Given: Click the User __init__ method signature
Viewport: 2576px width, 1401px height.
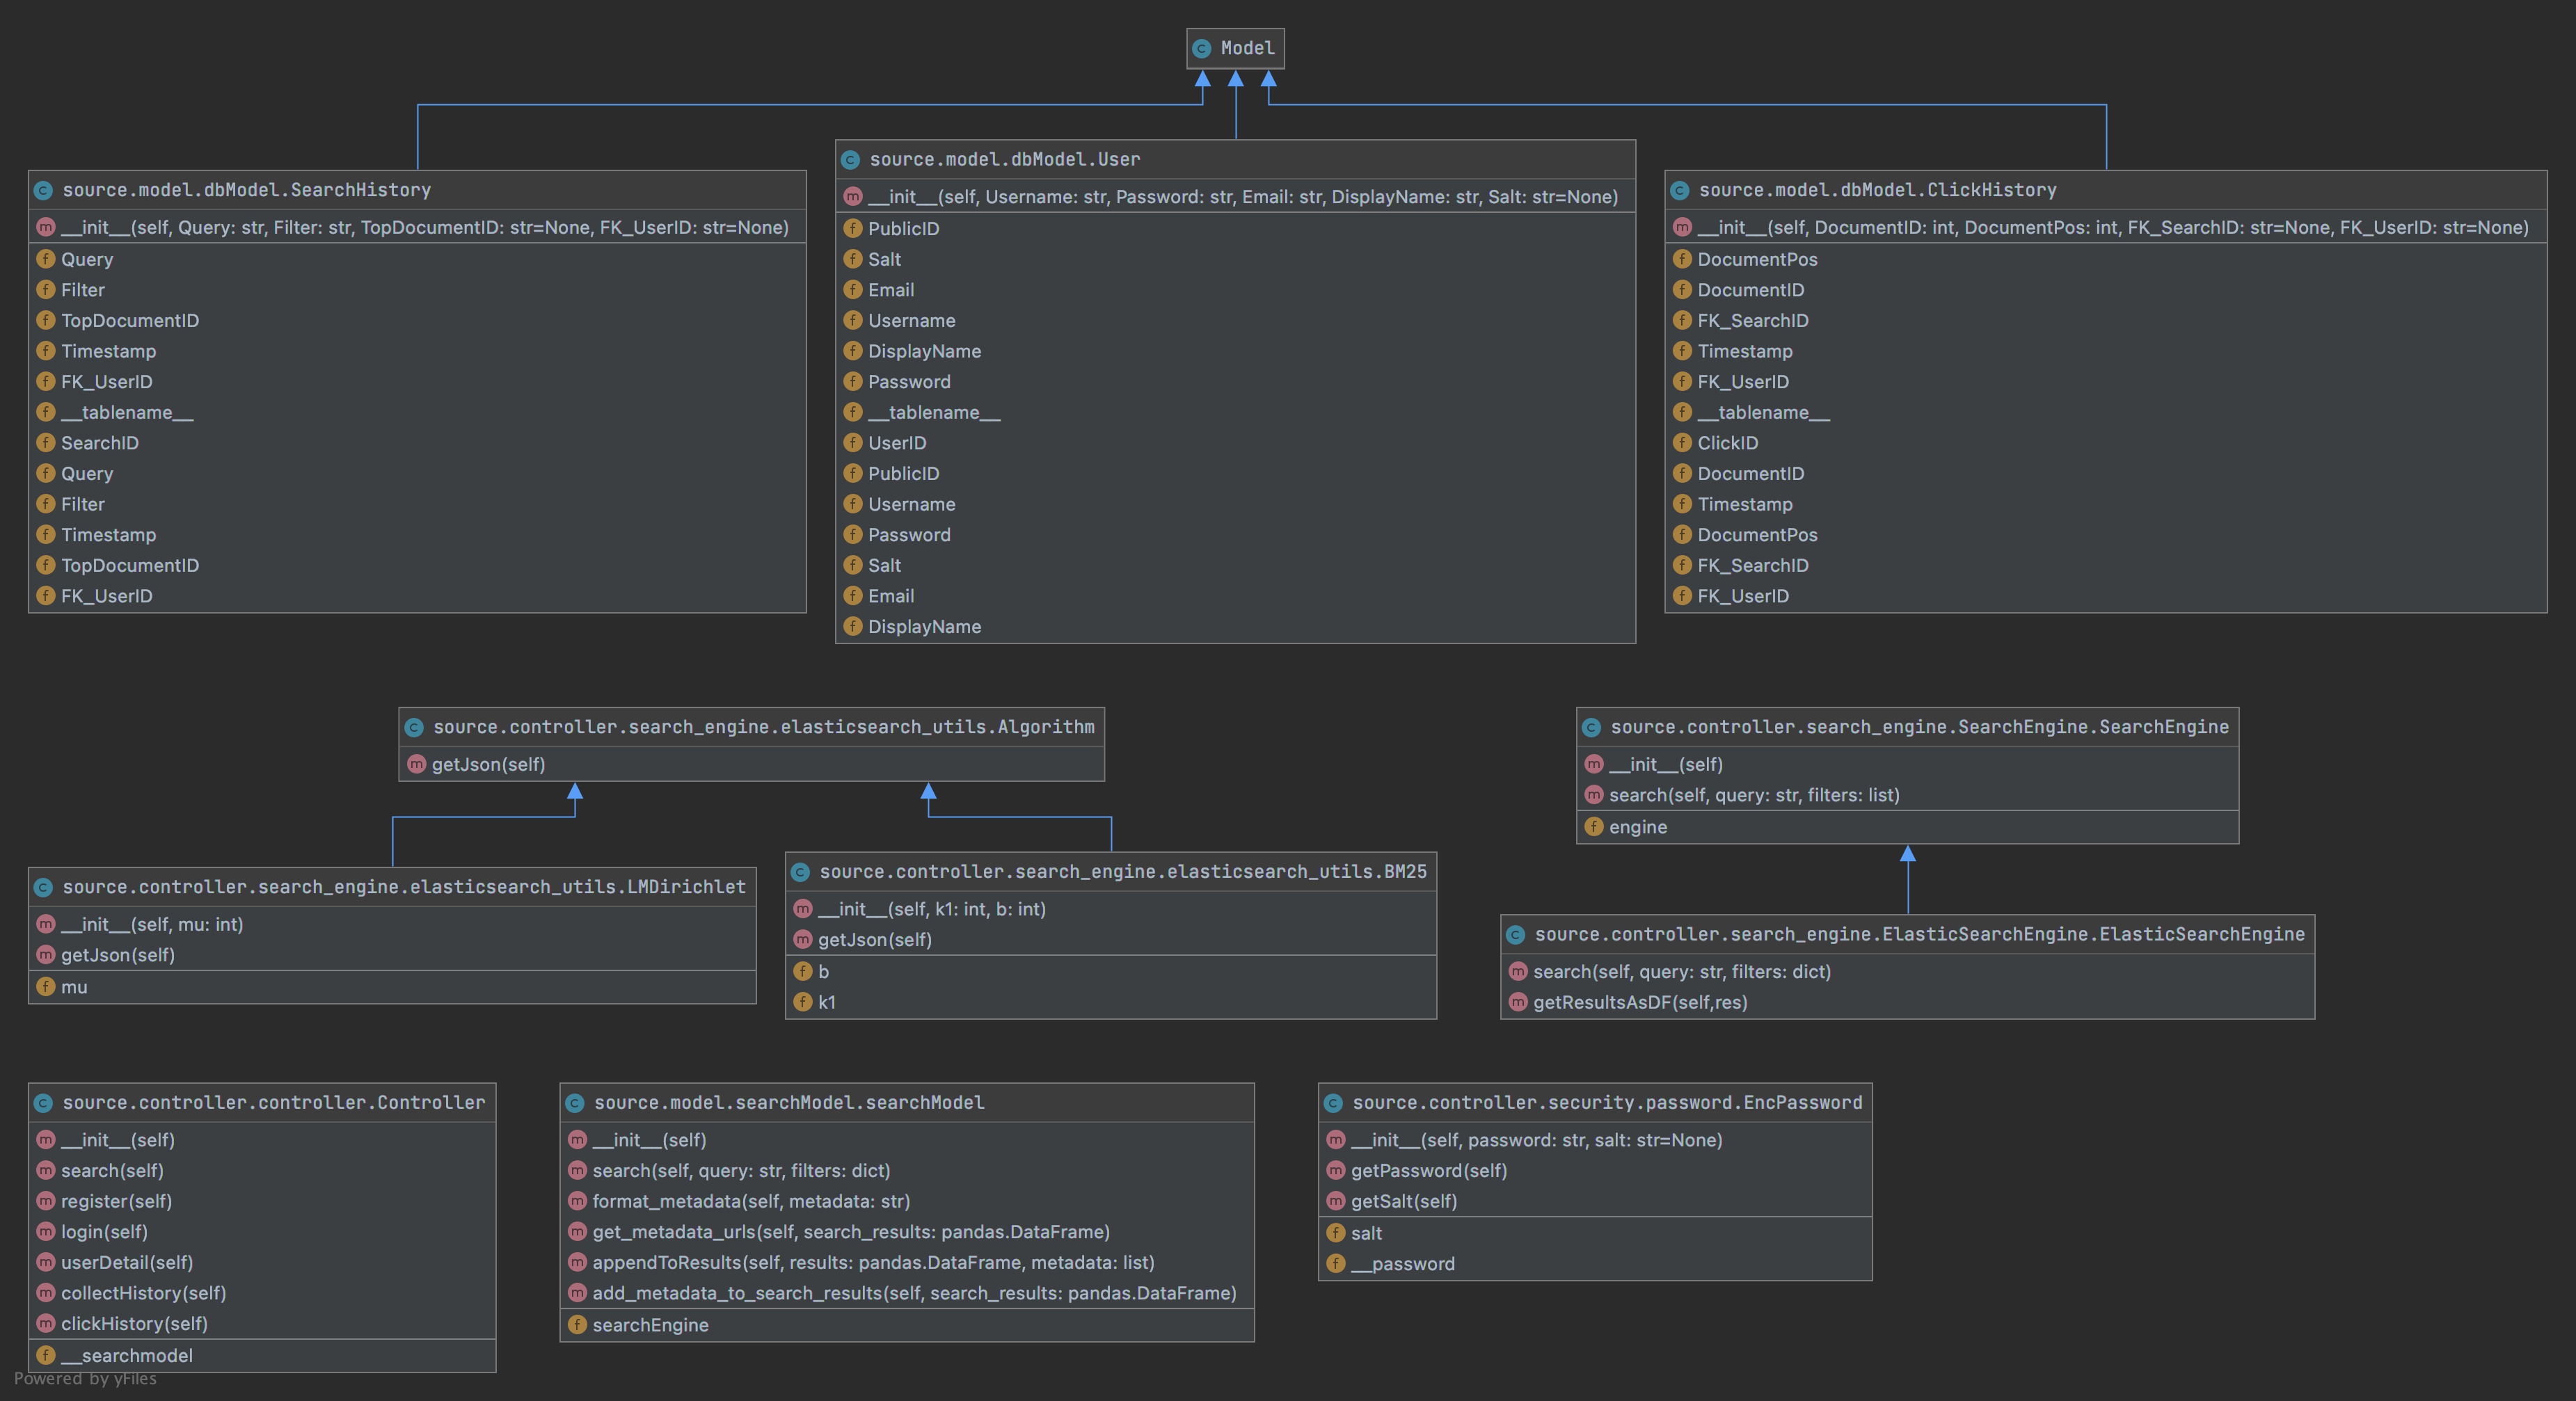Looking at the screenshot, I should [1243, 196].
